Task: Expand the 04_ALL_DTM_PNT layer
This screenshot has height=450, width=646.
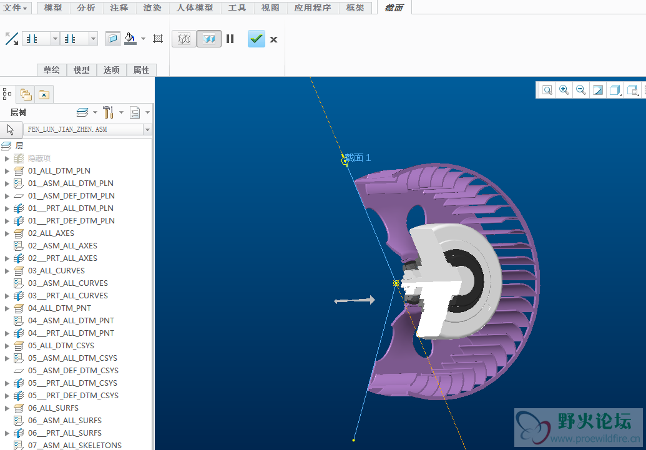Action: pyautogui.click(x=7, y=308)
